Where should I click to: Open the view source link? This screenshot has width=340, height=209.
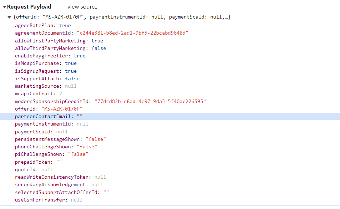(82, 7)
